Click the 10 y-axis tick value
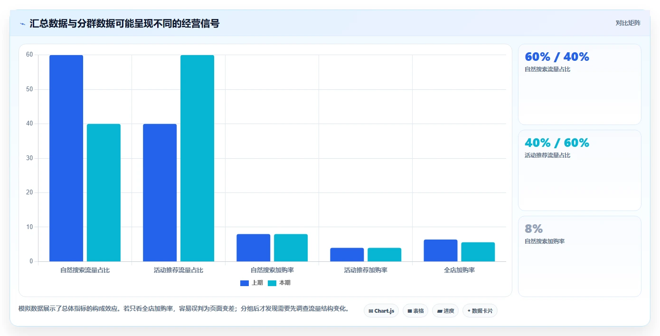This screenshot has width=660, height=336. point(29,227)
